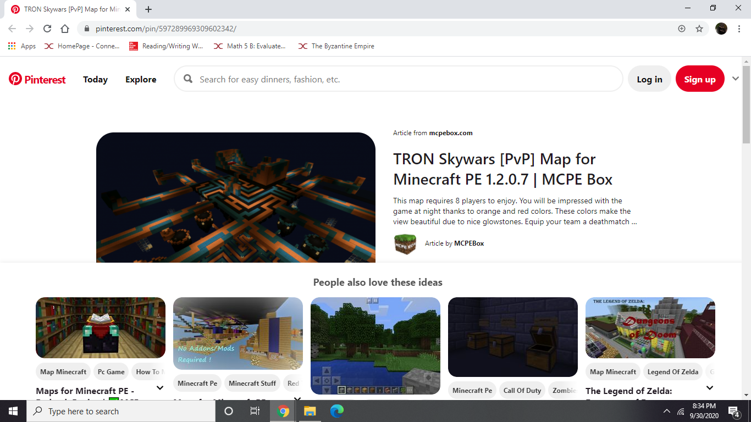Open the enchanting table bookshelf thumbnail
751x422 pixels.
tap(101, 328)
